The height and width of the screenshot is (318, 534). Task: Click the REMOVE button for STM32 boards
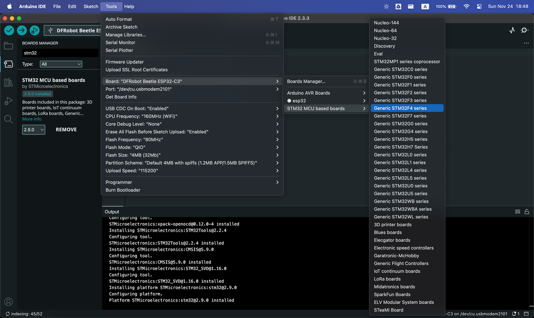(x=66, y=130)
